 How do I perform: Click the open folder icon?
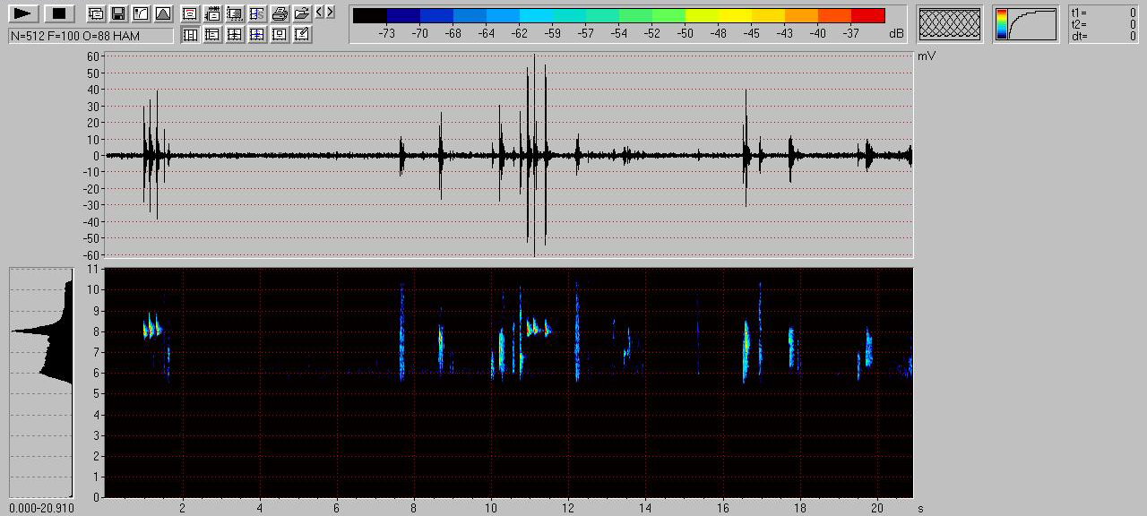[x=302, y=13]
